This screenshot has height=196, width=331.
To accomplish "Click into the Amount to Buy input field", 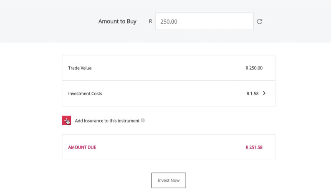I will coord(204,22).
